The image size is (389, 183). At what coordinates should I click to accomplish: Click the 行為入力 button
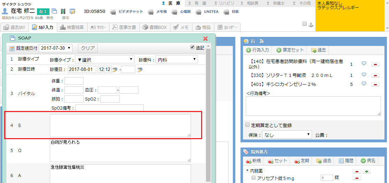click(x=258, y=50)
